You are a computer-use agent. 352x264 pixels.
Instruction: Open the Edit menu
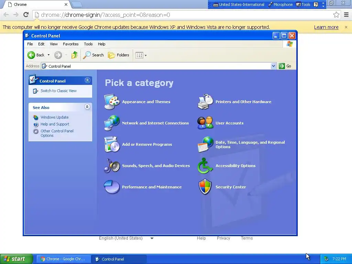point(41,44)
